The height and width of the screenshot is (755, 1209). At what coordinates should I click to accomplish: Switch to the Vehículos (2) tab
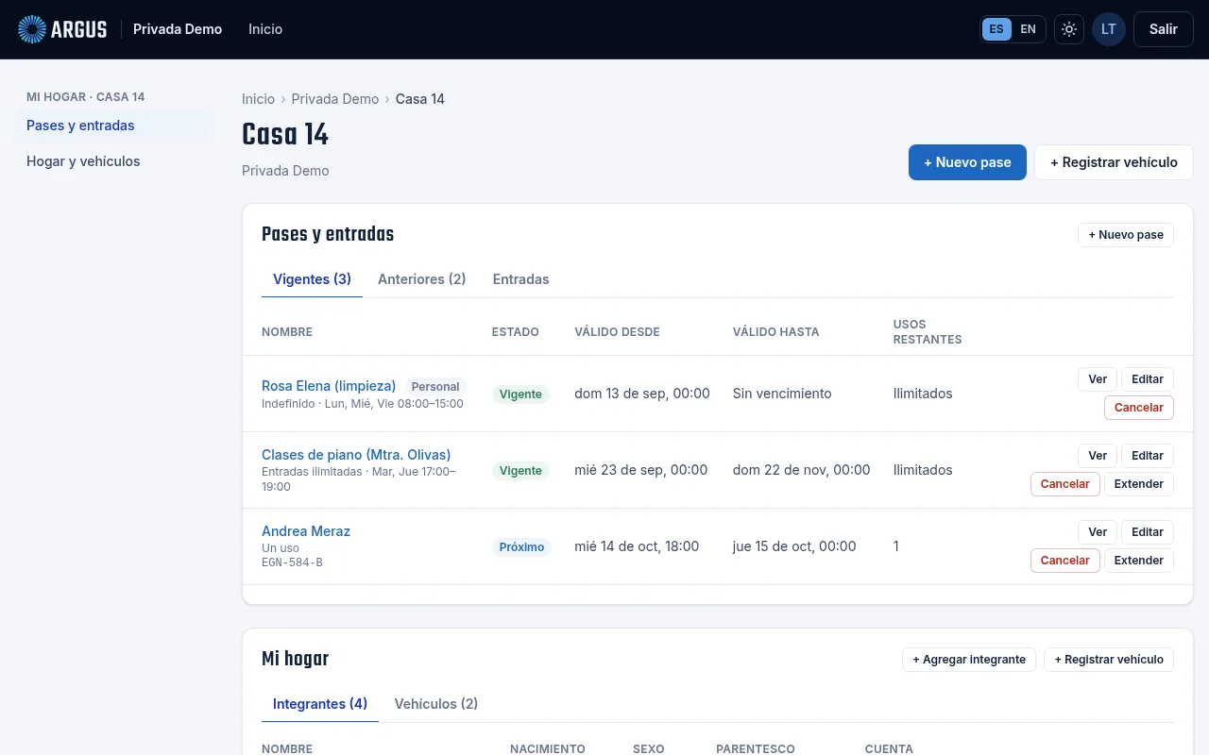[x=436, y=704]
